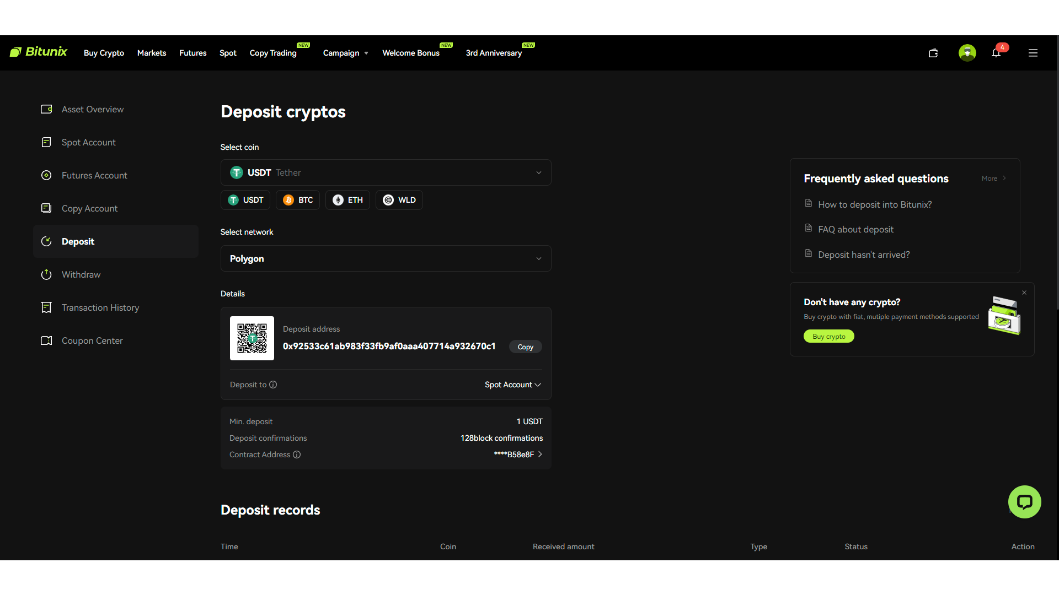This screenshot has height=595, width=1059.
Task: Click the Copy Account sidebar icon
Action: click(46, 208)
